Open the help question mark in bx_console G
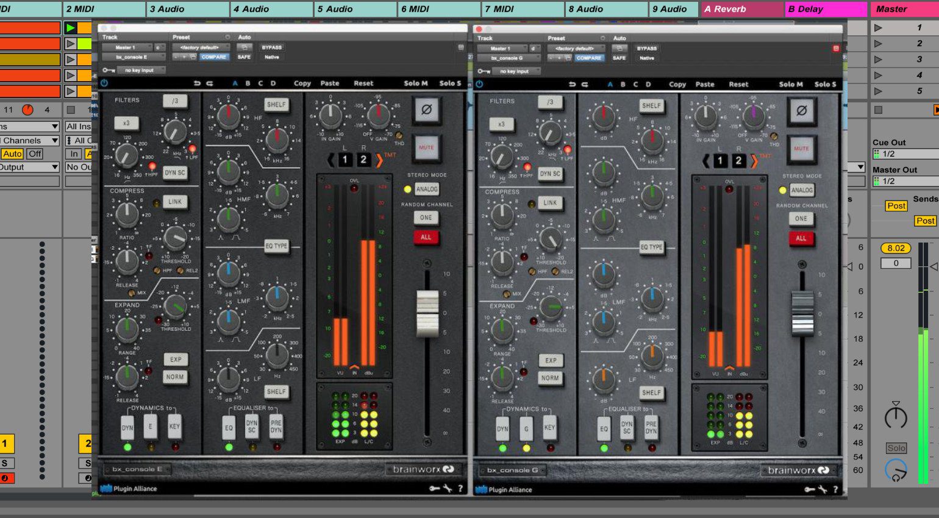The height and width of the screenshot is (518, 939). click(835, 489)
